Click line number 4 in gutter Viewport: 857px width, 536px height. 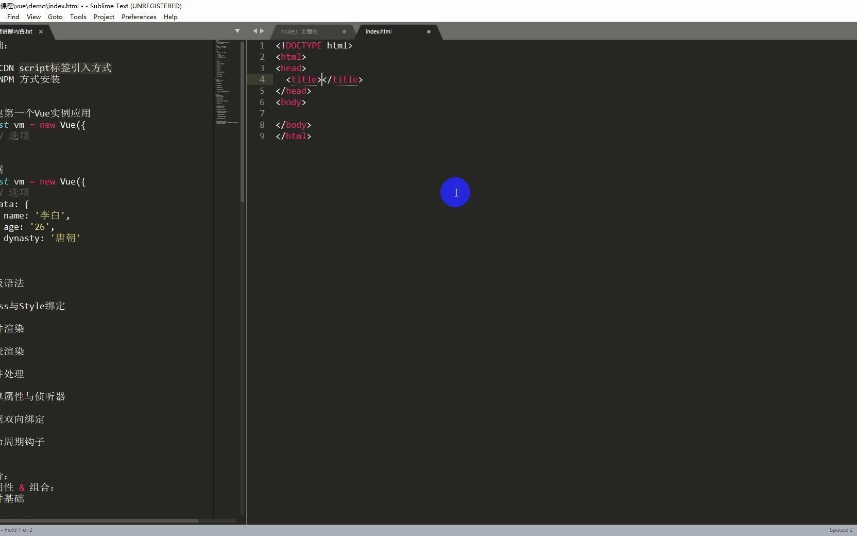pyautogui.click(x=262, y=79)
